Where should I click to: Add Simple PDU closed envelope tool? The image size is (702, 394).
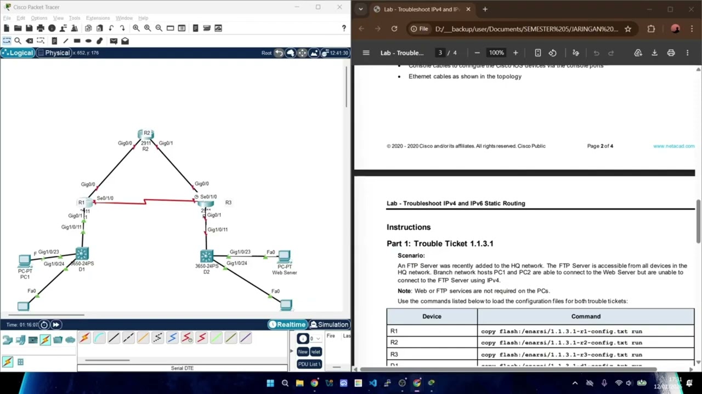point(114,41)
